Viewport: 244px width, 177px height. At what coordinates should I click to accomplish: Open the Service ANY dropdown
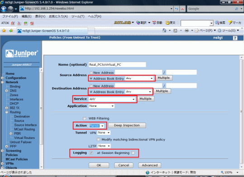[x=112, y=99]
